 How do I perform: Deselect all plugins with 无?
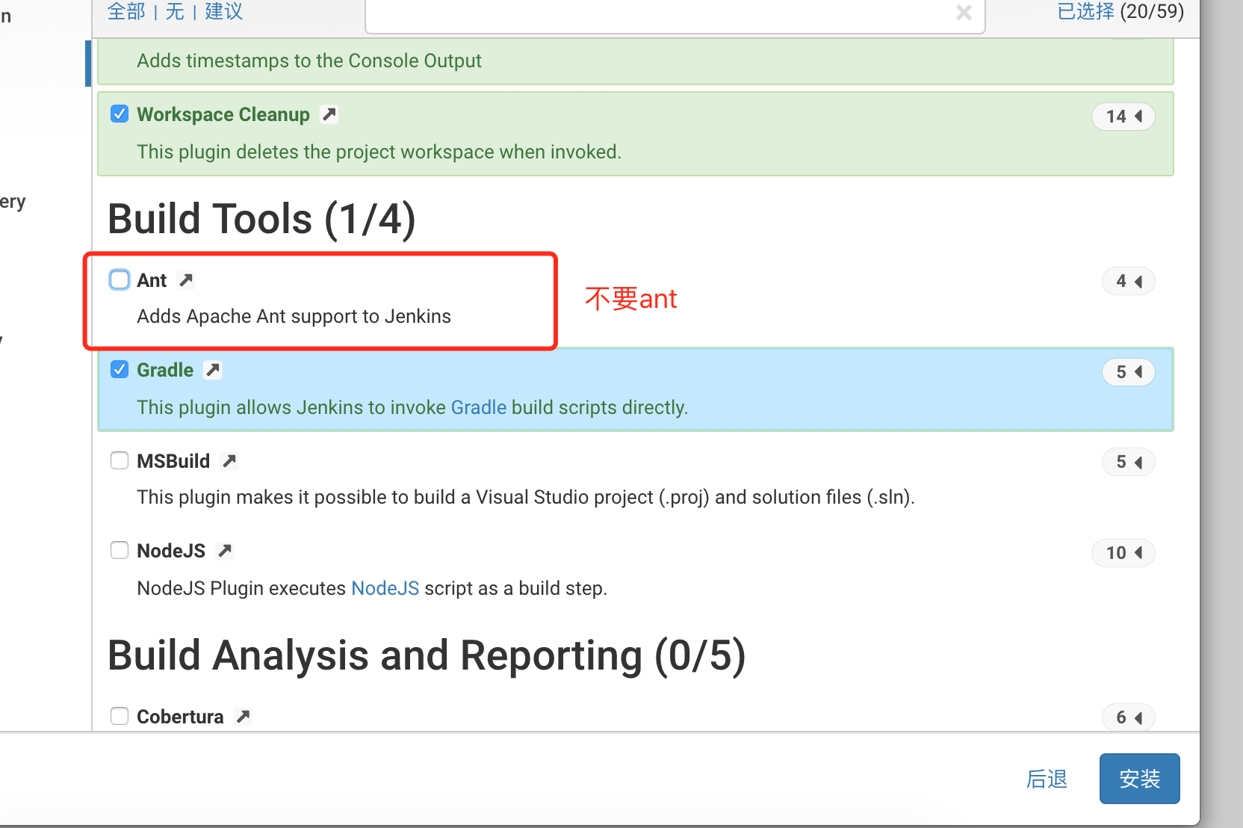pos(175,11)
